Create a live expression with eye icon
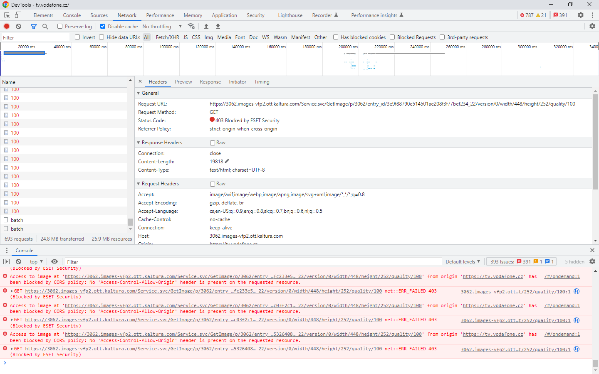This screenshot has width=599, height=374. click(x=54, y=262)
